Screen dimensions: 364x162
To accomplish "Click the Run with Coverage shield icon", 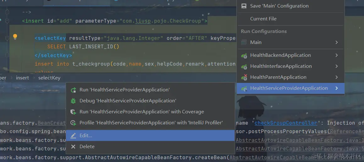I will coord(73,112).
